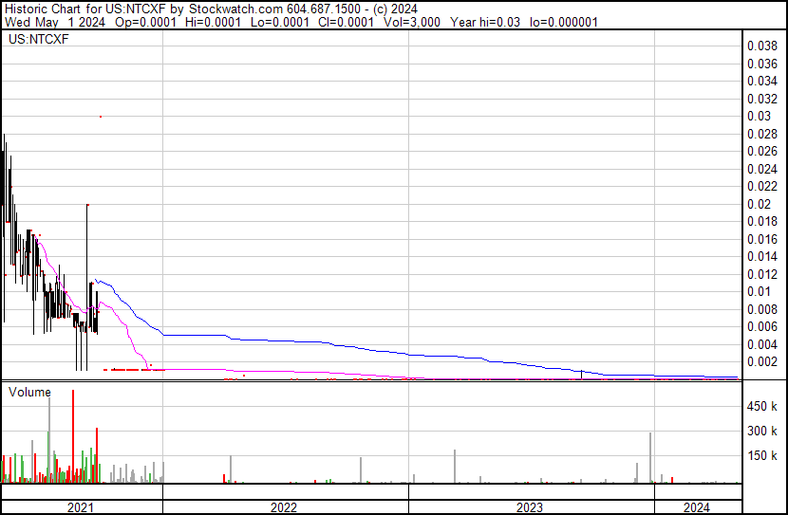Click the 150 k volume axis label
The height and width of the screenshot is (515, 788).
coord(763,455)
